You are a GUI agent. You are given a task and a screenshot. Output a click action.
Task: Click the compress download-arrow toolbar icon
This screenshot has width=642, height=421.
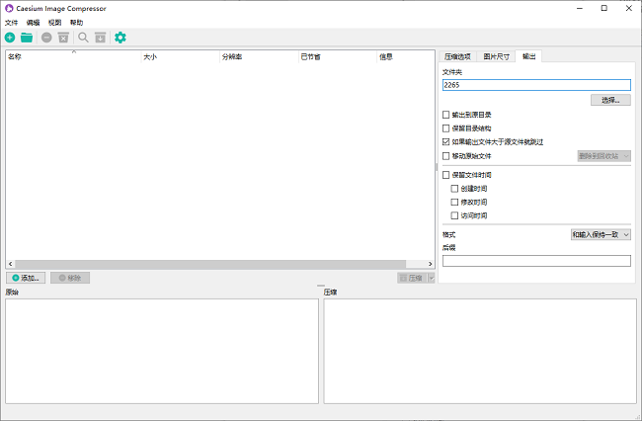100,38
